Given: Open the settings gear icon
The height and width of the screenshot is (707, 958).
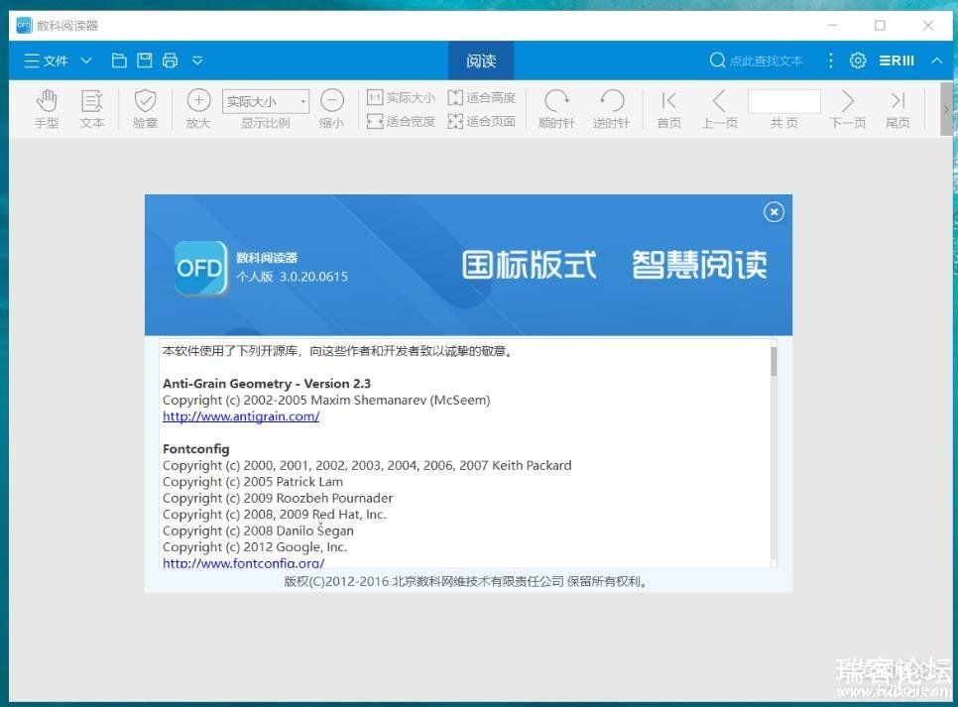Looking at the screenshot, I should (x=858, y=60).
